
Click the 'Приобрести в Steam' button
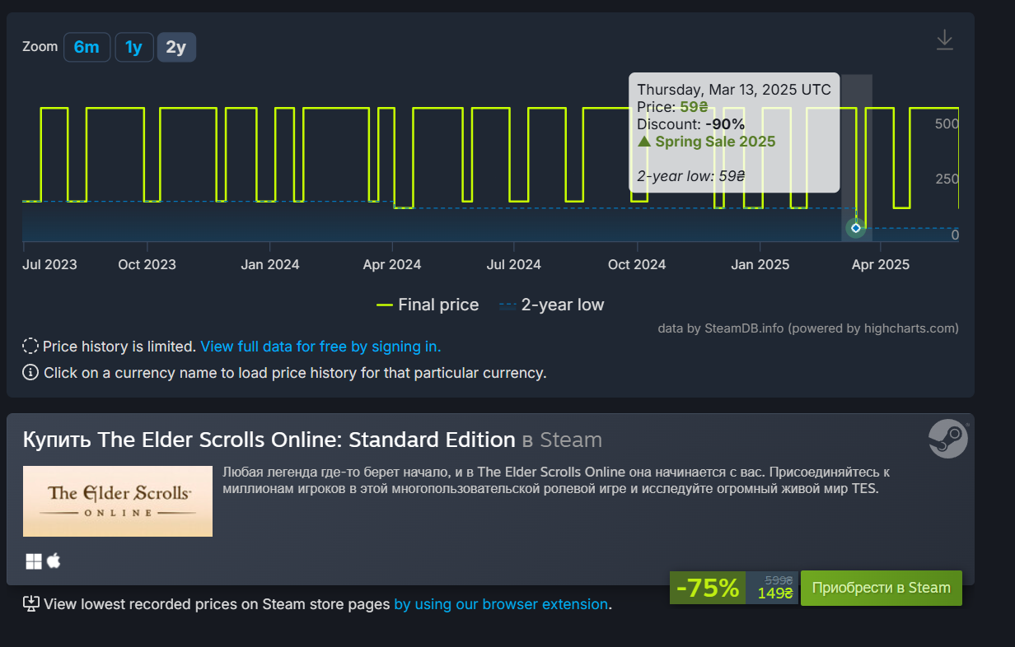tap(882, 588)
